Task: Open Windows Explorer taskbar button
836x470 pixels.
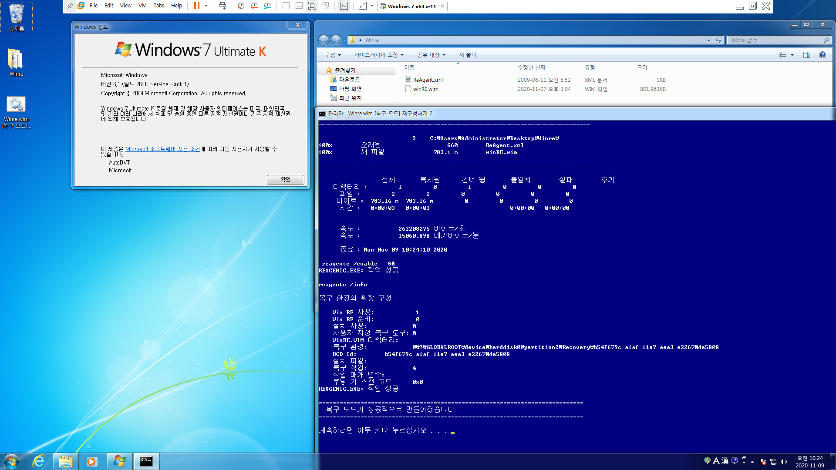Action: (x=65, y=461)
